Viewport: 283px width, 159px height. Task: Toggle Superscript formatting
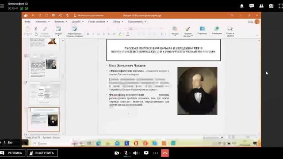(x=114, y=34)
